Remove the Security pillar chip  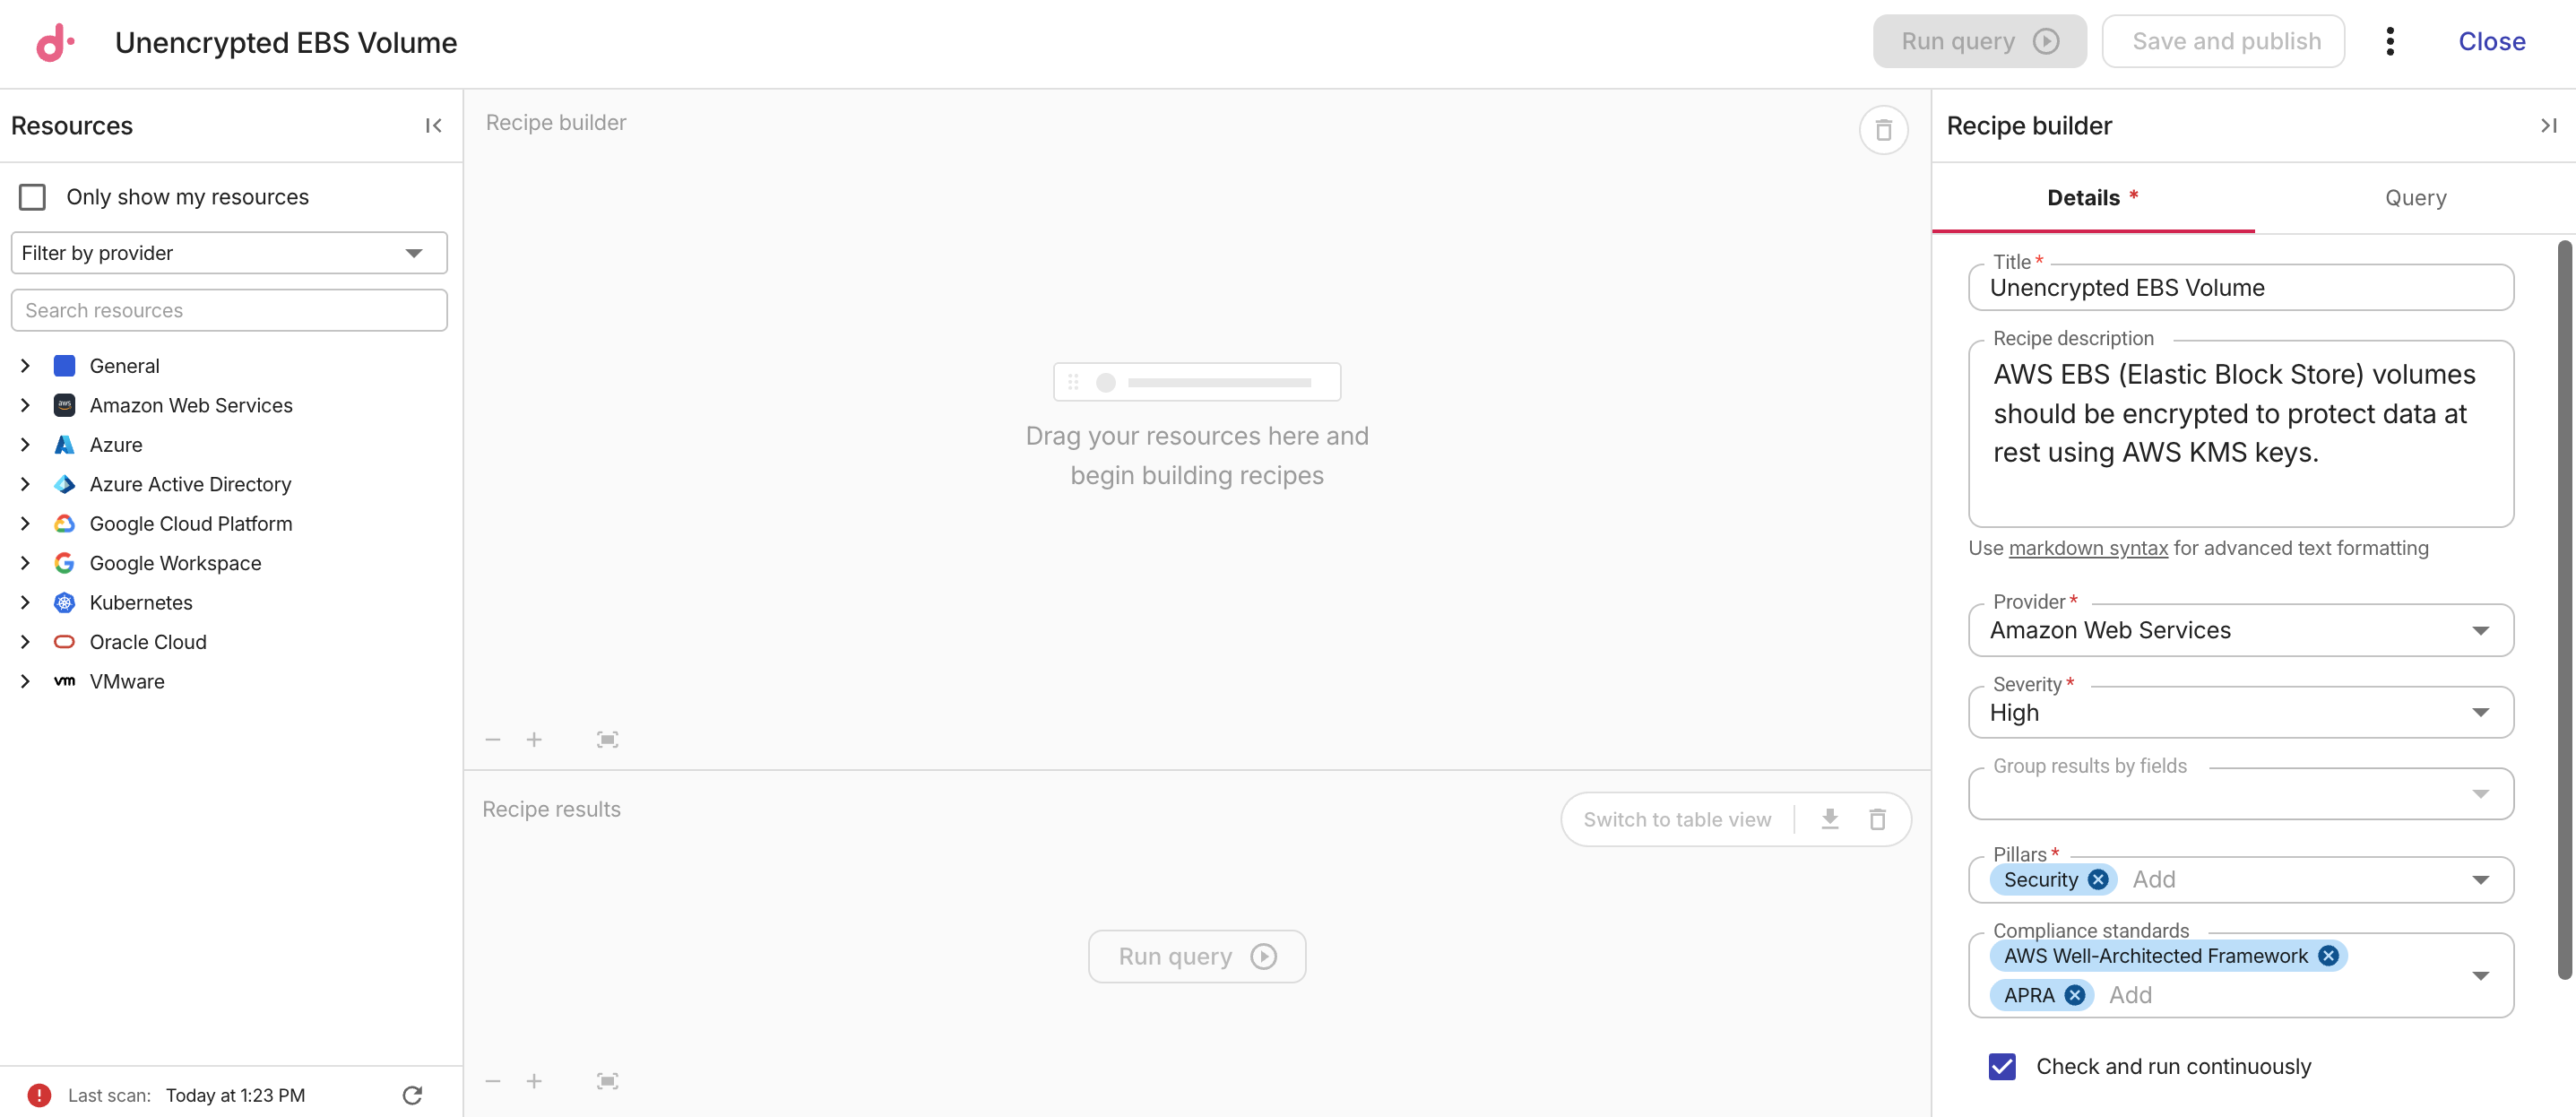pos(2098,879)
